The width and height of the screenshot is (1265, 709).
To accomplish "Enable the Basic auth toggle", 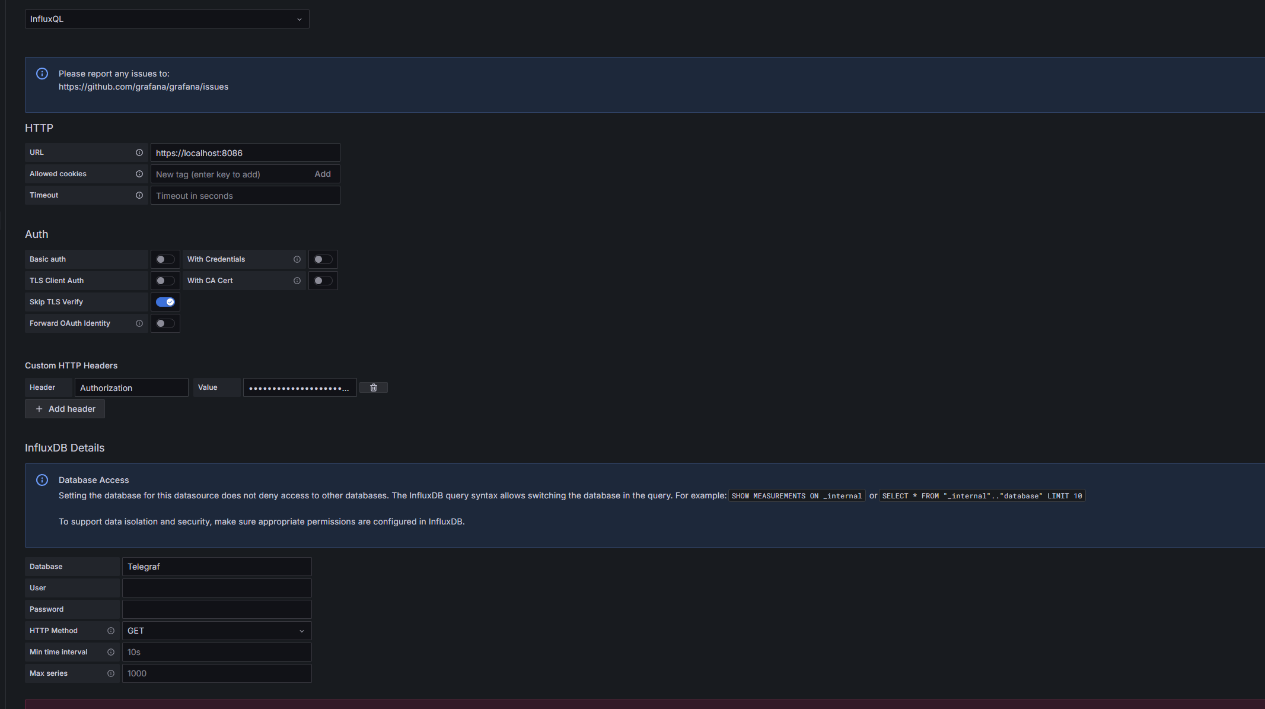I will [165, 259].
